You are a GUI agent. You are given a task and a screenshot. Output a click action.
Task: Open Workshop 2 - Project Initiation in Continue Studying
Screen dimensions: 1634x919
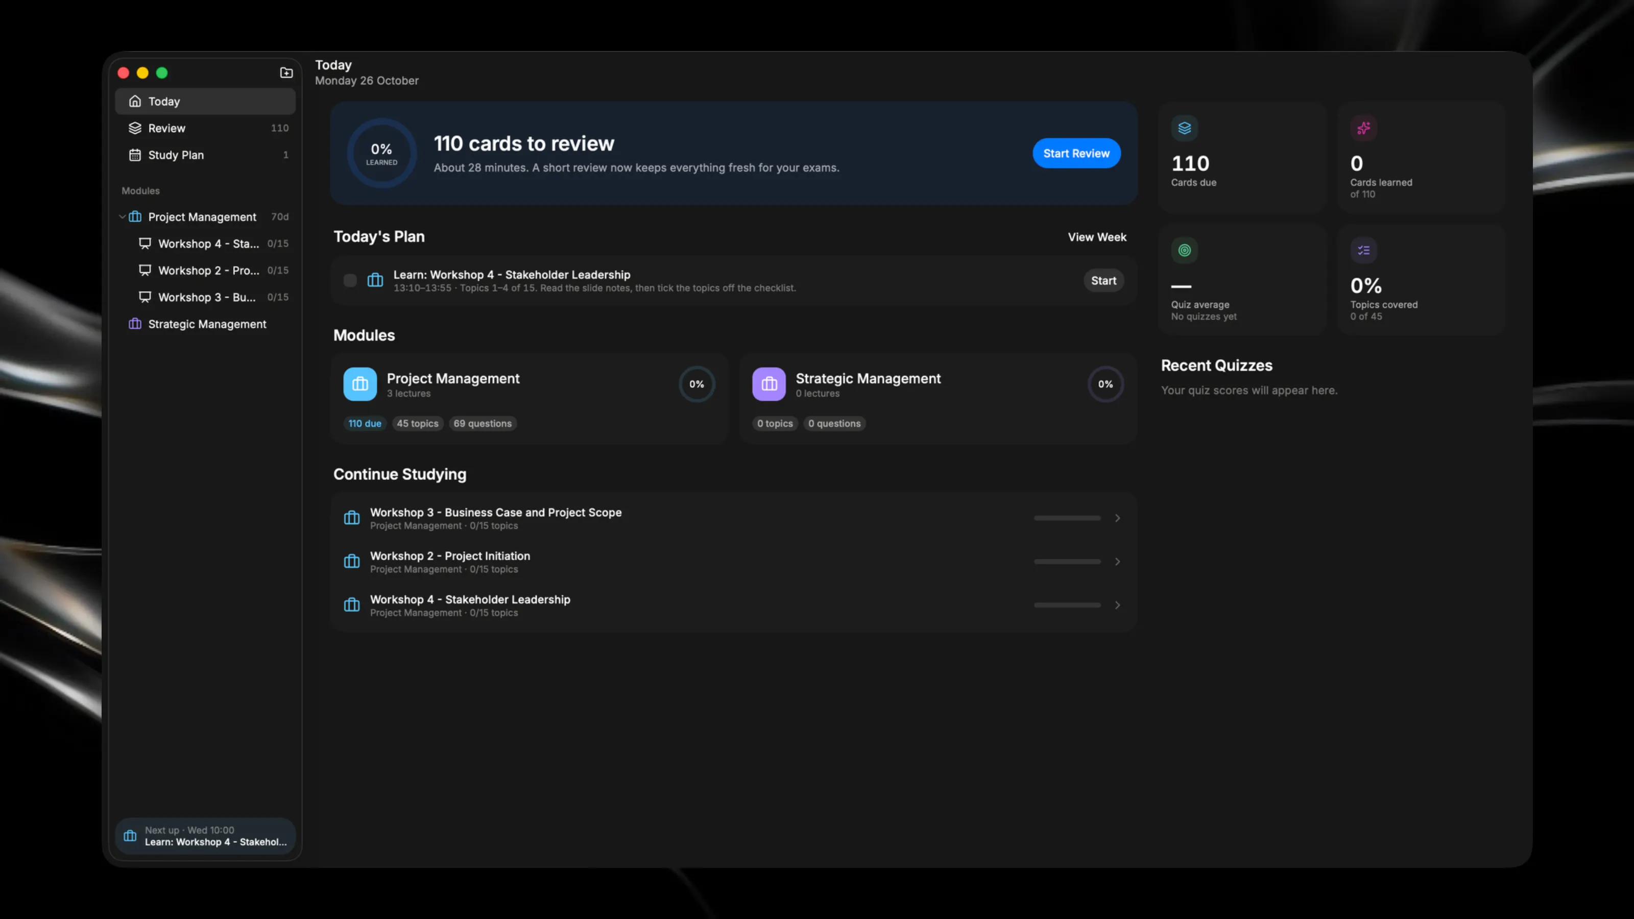tap(733, 562)
